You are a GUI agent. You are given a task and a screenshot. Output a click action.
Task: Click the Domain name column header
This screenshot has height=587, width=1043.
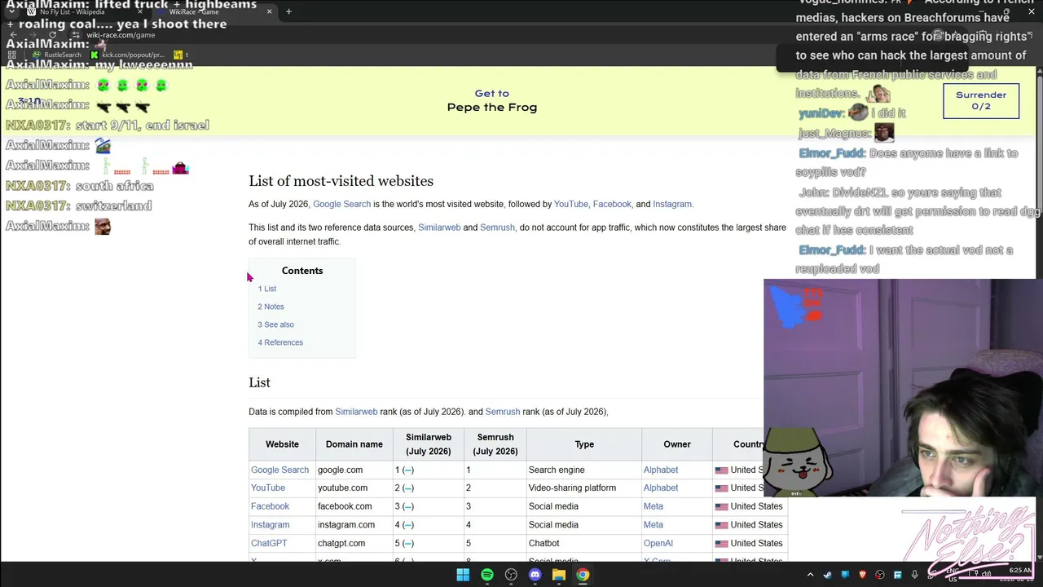(354, 444)
